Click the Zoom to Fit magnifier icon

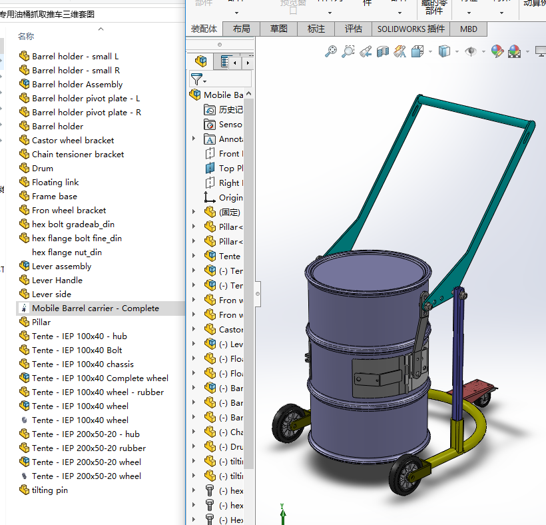point(330,51)
